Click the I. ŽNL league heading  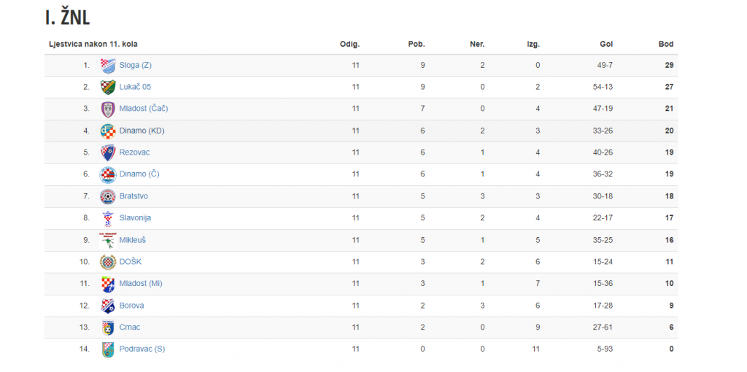point(67,18)
